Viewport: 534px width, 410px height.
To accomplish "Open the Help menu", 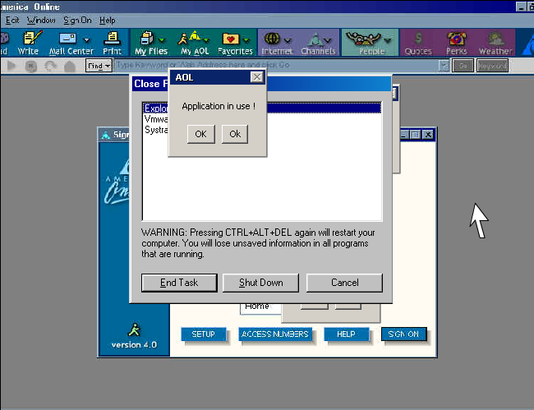I will coord(108,20).
